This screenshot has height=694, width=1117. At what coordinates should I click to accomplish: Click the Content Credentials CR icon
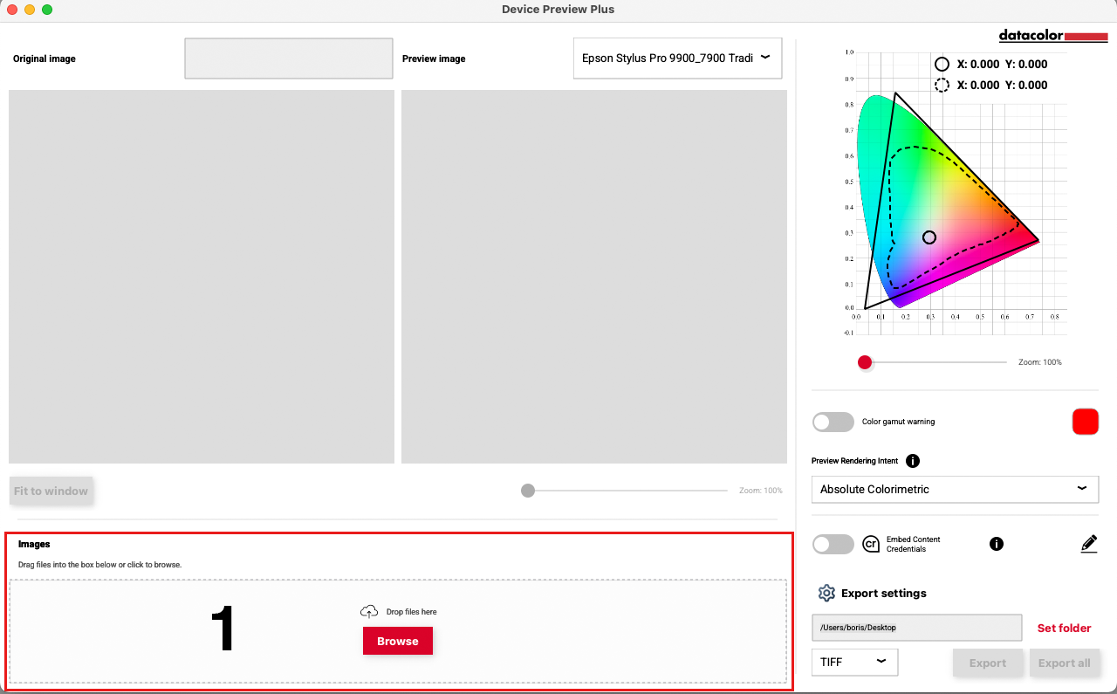click(871, 544)
